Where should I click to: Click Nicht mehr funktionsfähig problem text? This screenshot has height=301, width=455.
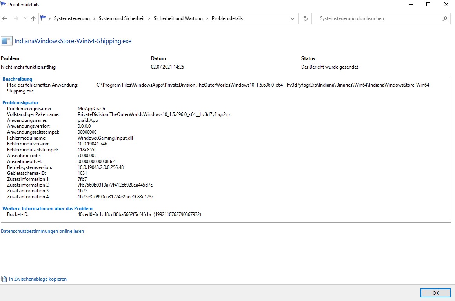[28, 67]
